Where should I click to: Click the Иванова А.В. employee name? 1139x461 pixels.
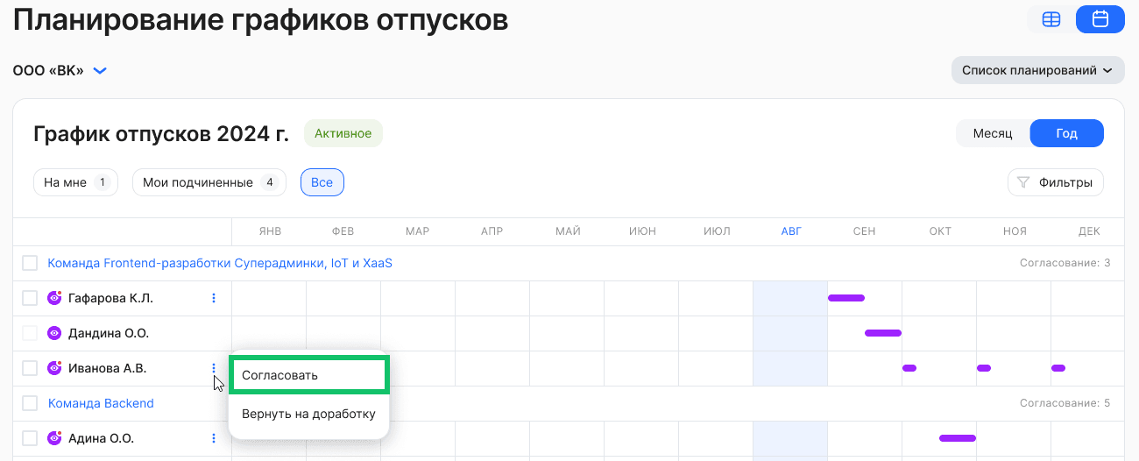tap(108, 368)
